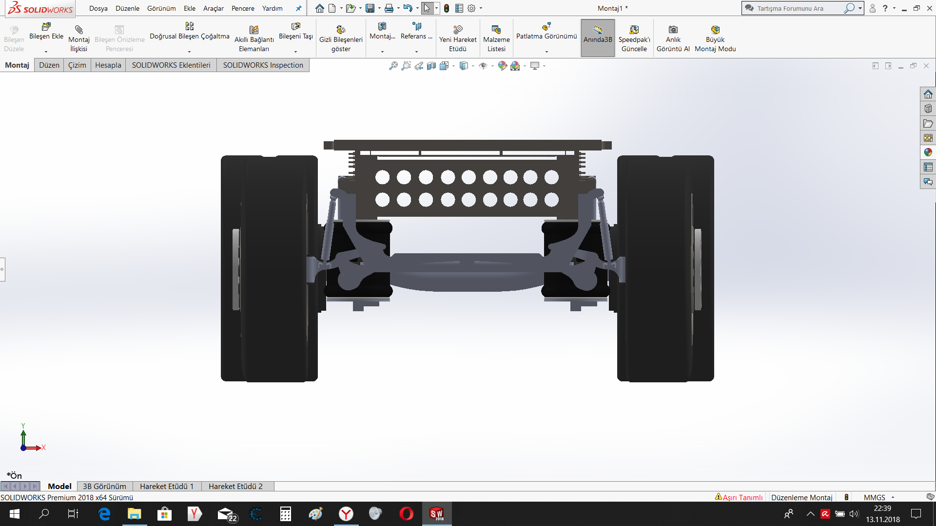Click Bileşen Ekle (Insert Components) icon

46,26
